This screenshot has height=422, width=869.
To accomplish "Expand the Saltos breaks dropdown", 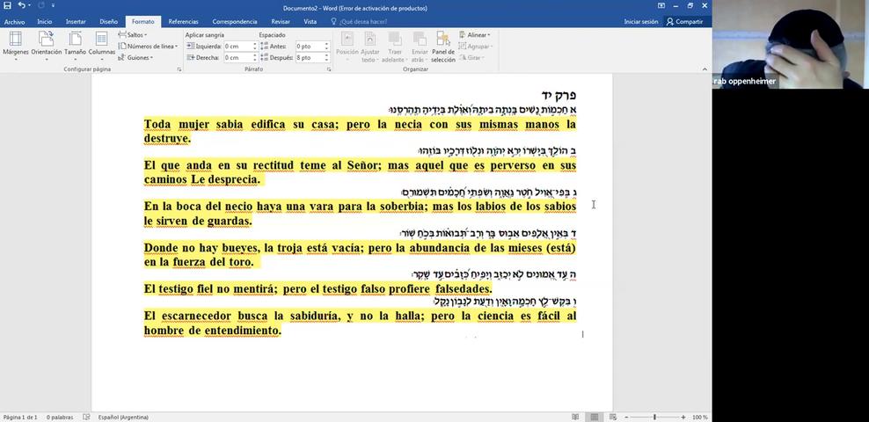I will 134,35.
